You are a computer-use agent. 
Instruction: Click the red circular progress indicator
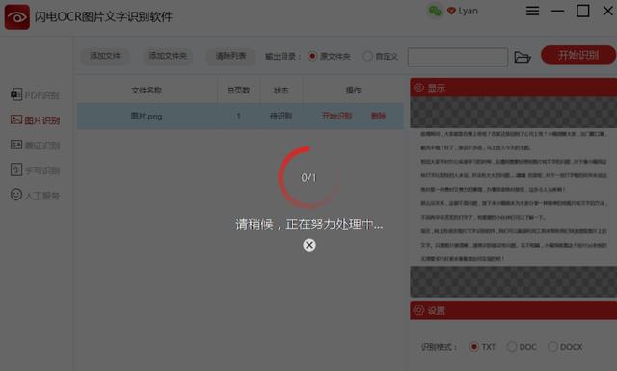point(309,177)
